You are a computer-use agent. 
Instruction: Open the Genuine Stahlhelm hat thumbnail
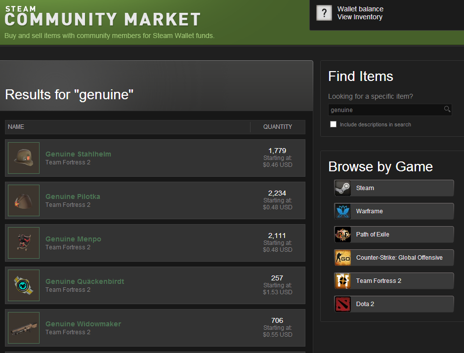[x=24, y=158]
